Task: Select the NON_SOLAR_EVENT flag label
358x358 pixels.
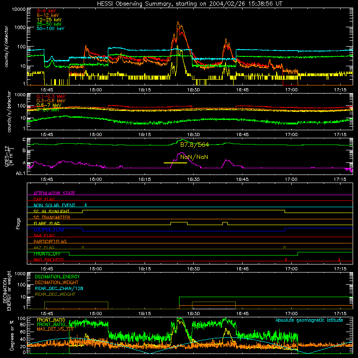Action: point(54,205)
